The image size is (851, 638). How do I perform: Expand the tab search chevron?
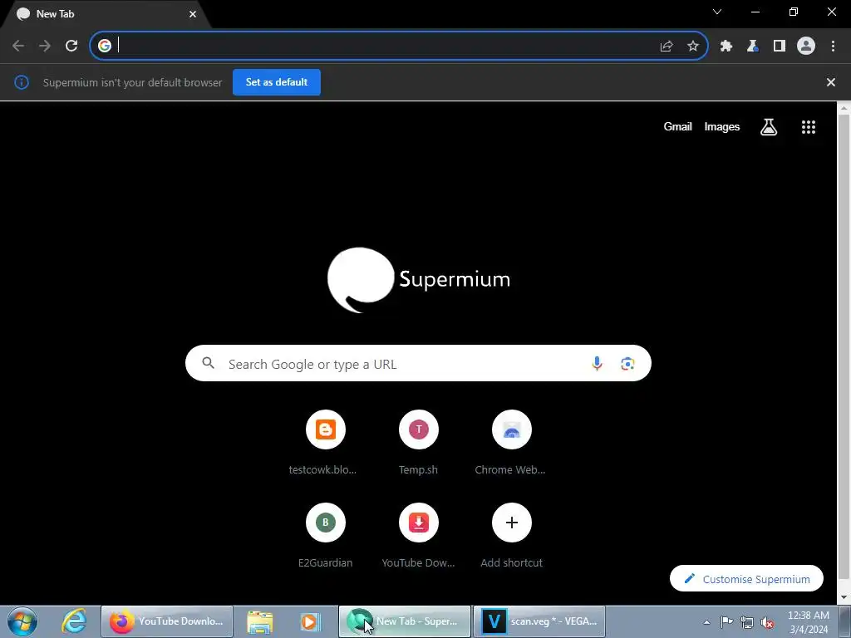pos(717,12)
